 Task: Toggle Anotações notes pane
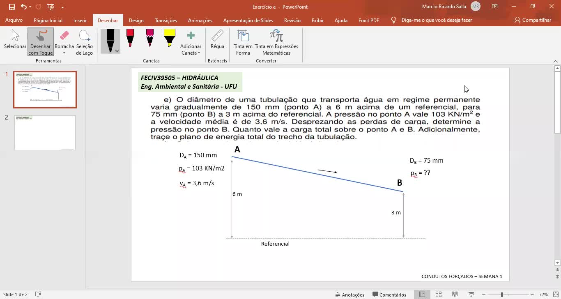point(350,294)
